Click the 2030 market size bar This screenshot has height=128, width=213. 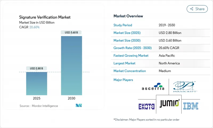[71, 65]
